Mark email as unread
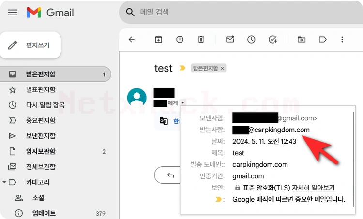Screen dimensions: 363x219 coord(230,39)
